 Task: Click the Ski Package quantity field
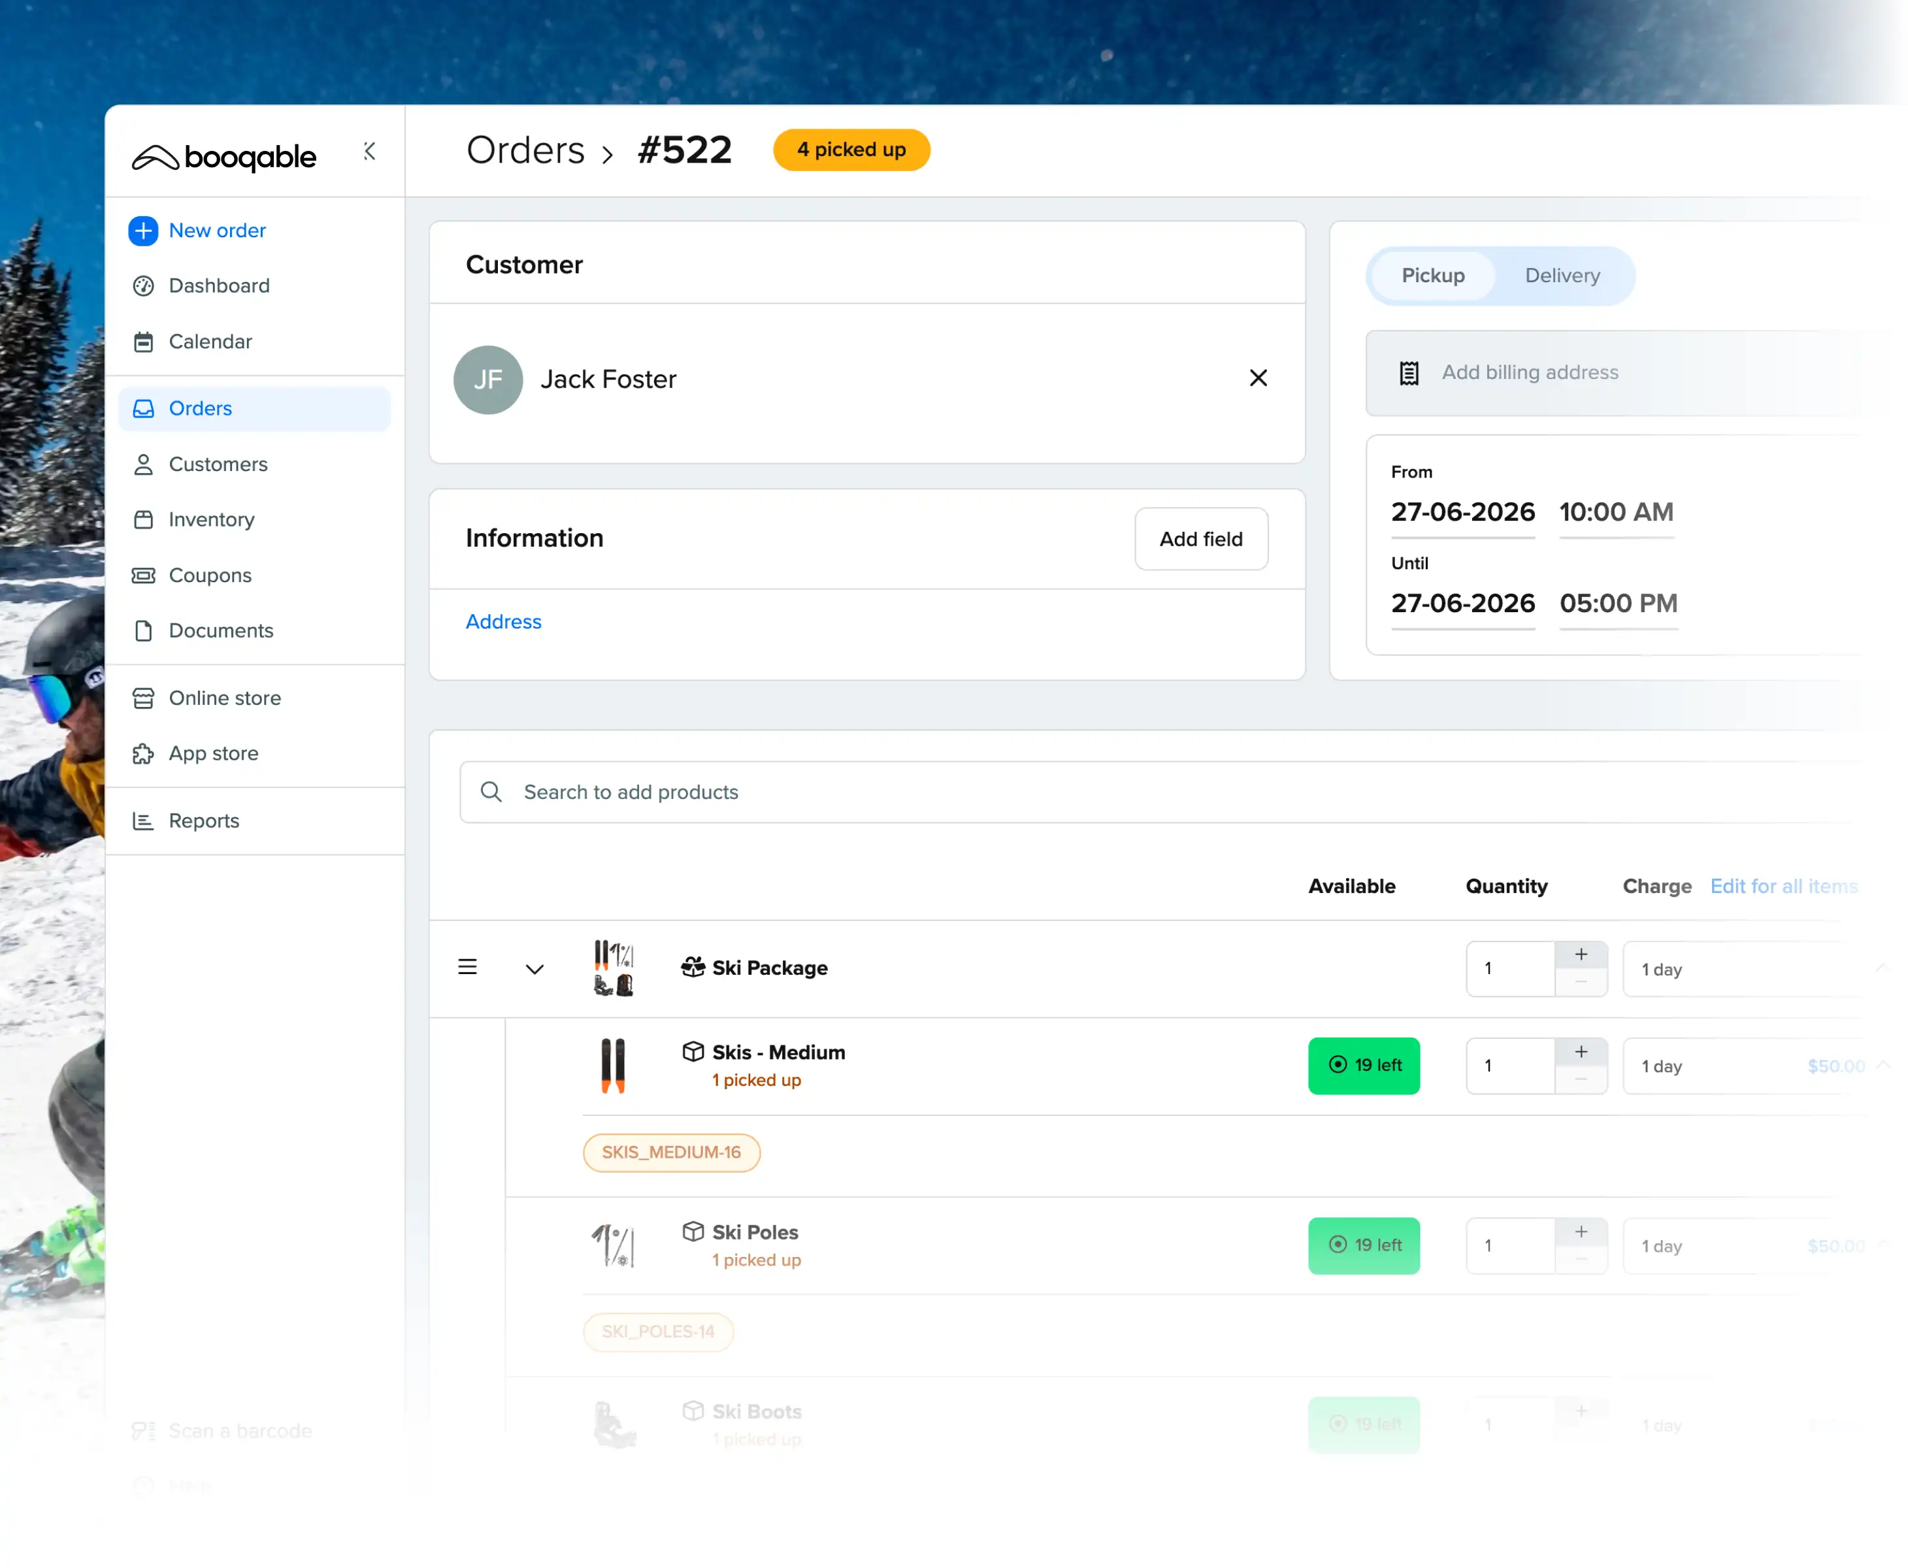pos(1511,969)
